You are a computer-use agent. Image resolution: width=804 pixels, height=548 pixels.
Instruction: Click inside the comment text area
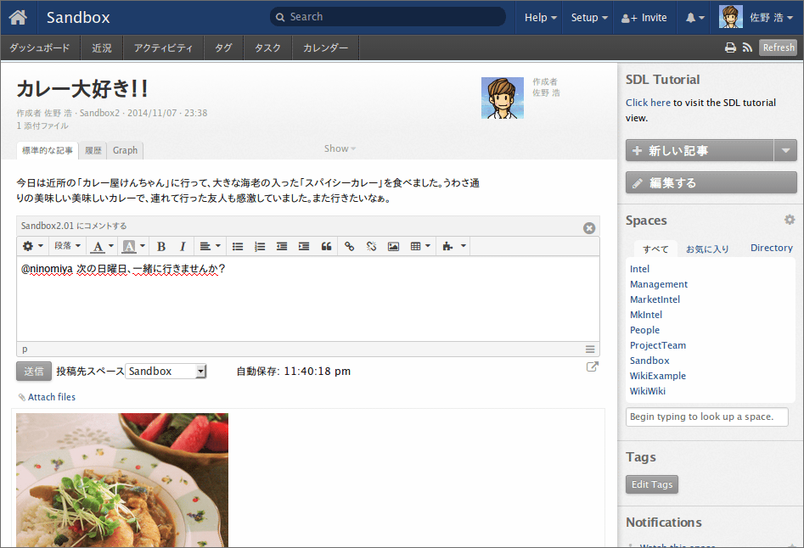click(x=308, y=299)
